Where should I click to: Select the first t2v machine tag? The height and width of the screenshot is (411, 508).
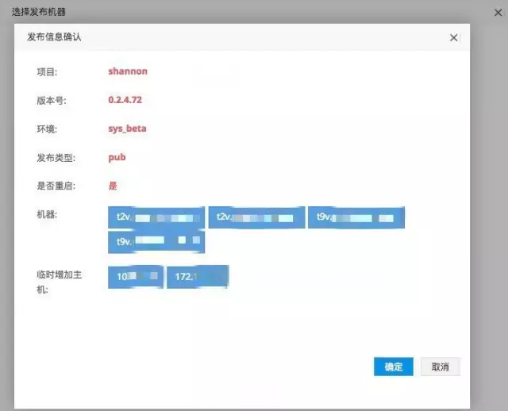pyautogui.click(x=156, y=217)
